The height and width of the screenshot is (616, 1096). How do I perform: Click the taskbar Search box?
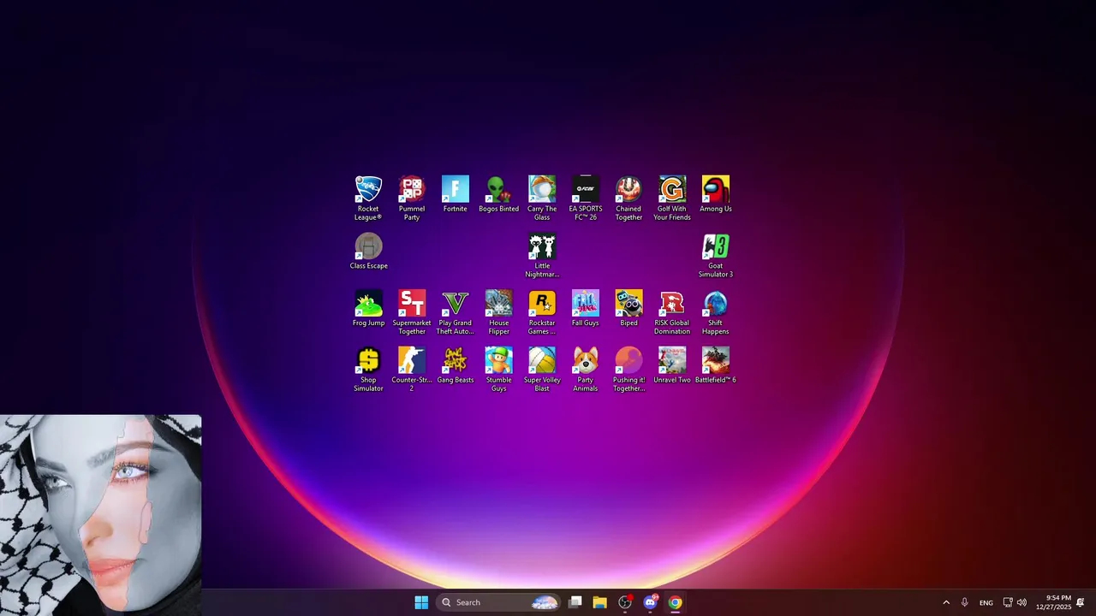(498, 602)
